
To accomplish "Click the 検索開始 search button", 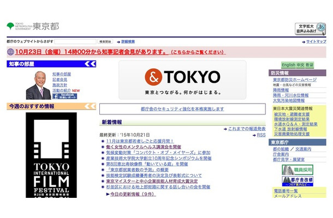I will click(105, 41).
